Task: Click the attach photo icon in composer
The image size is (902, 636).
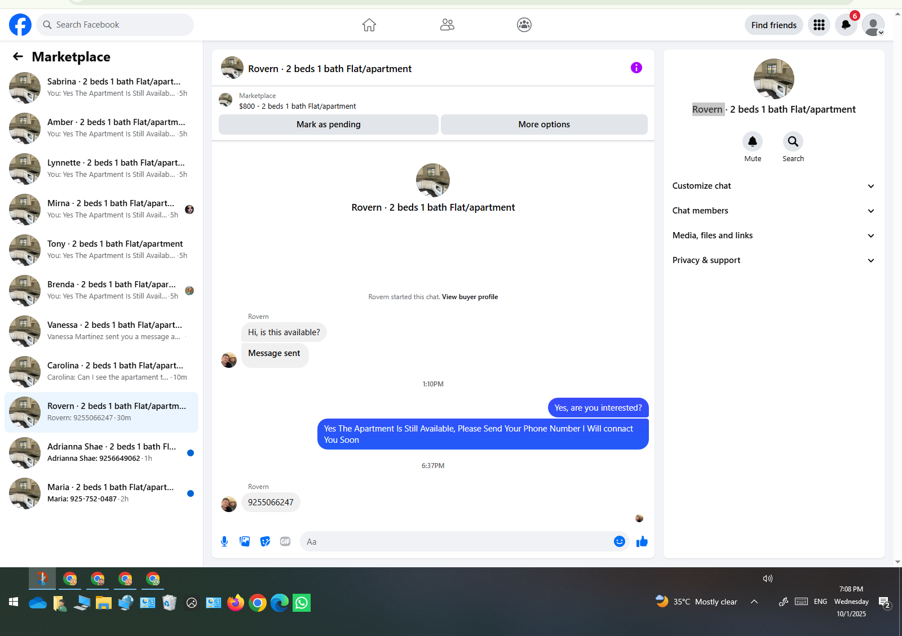Action: pos(245,541)
